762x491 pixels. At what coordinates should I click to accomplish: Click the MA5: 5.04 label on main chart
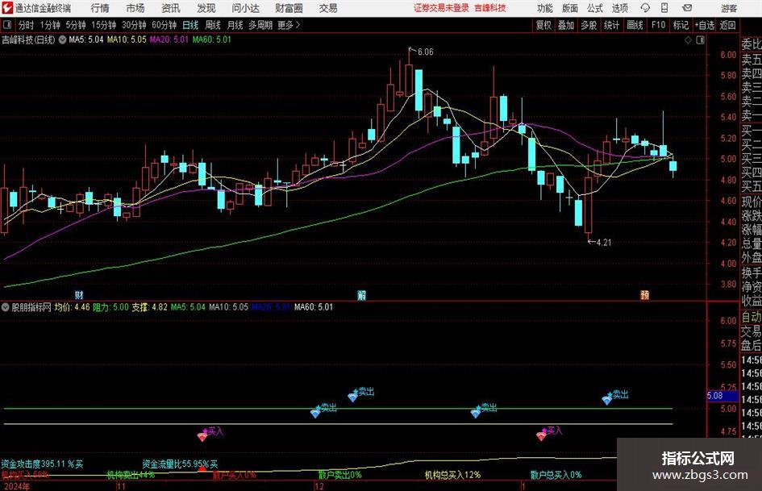coord(86,40)
